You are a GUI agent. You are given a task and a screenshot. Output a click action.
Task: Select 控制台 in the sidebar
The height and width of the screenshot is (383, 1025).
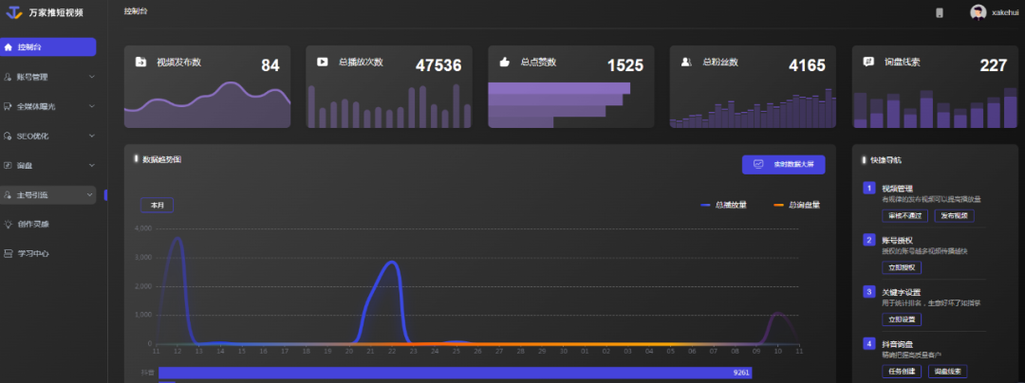point(47,46)
